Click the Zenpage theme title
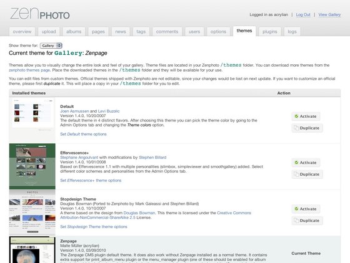This screenshot has height=263, width=350. pyautogui.click(x=68, y=241)
